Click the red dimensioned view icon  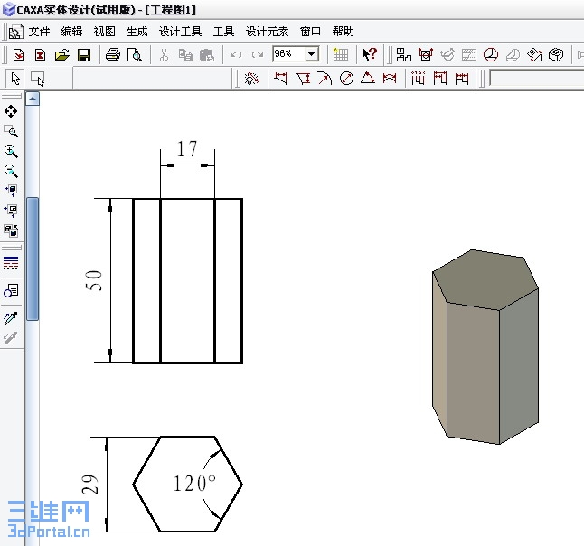(425, 55)
